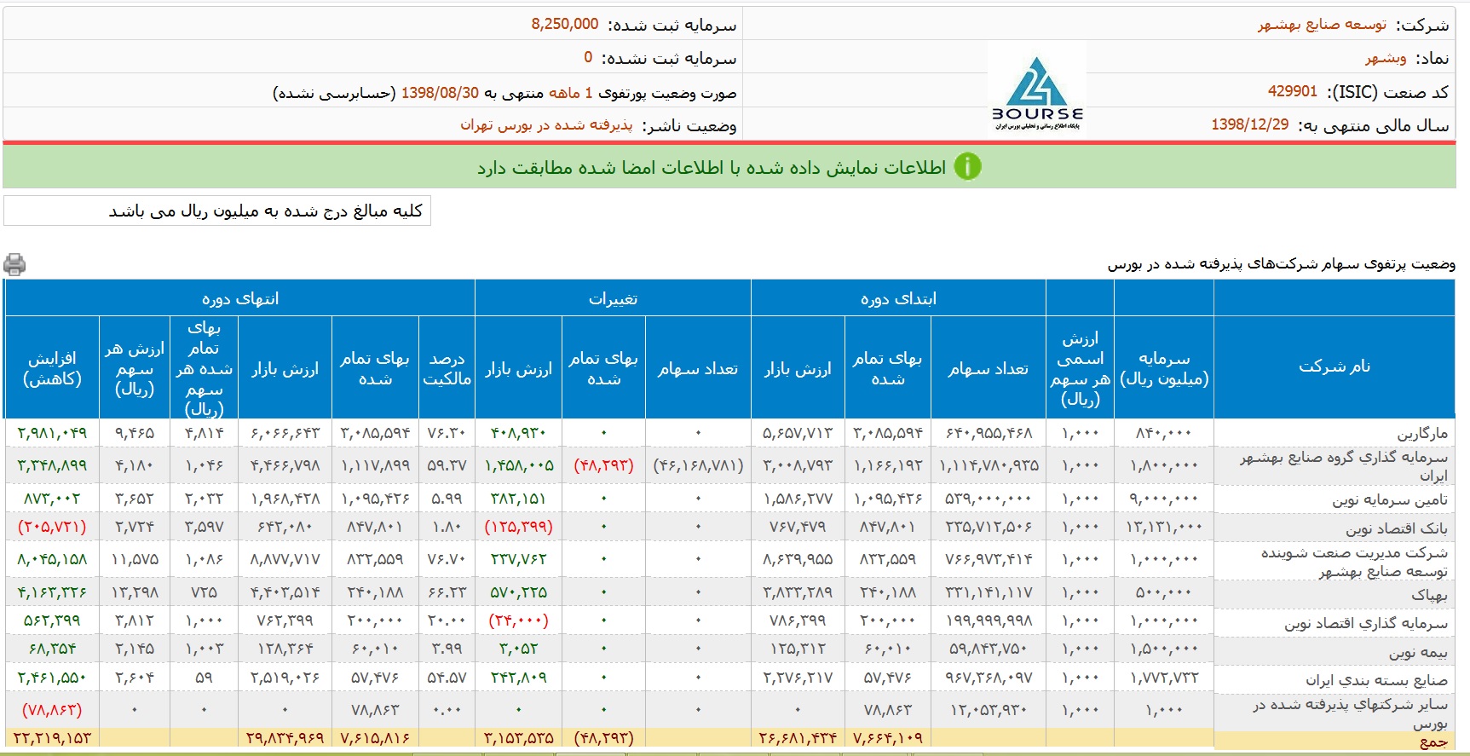The height and width of the screenshot is (756, 1470).
Task: Click the row name 'تامین سرمایه نوین'
Action: (x=1390, y=499)
